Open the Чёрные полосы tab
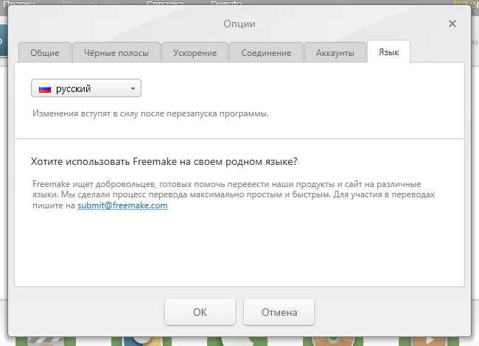The width and height of the screenshot is (479, 346). [116, 52]
